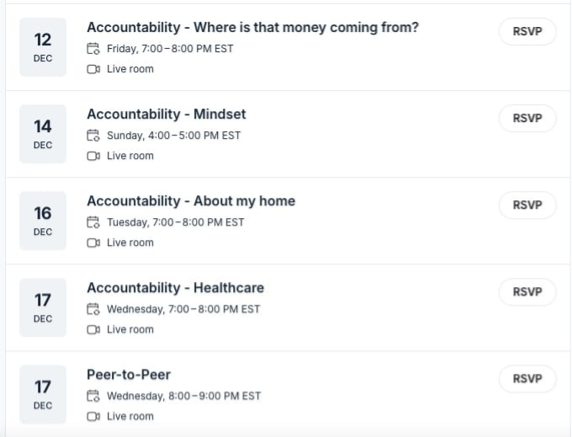The image size is (572, 437).
Task: Click video camera icon under Accountability - Mindset
Action: (x=93, y=156)
